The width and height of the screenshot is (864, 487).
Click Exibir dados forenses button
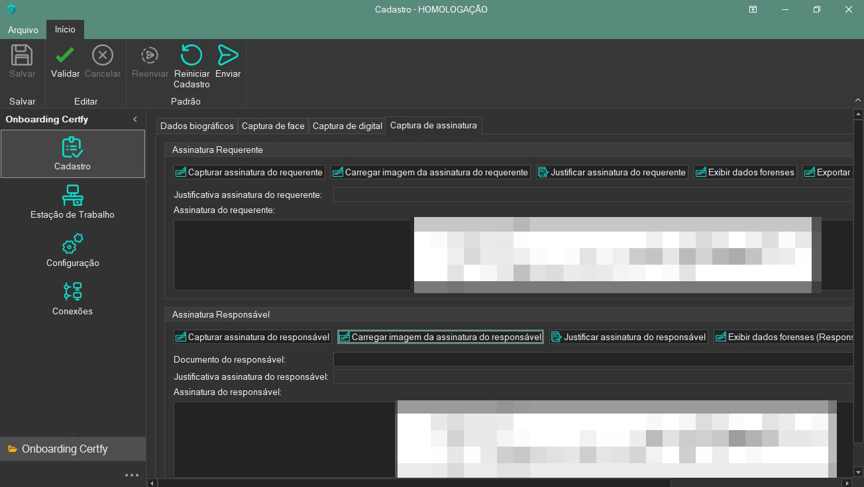745,172
